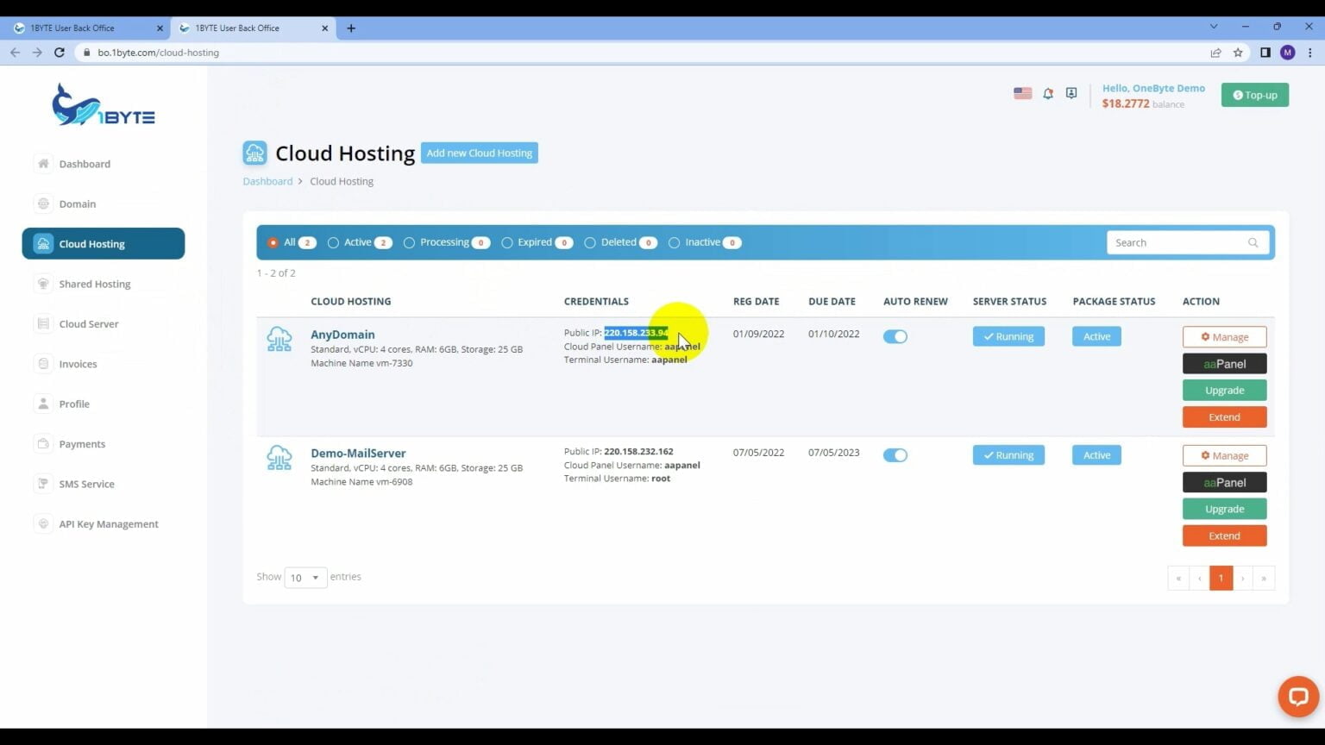Bookmark the page with the star icon
This screenshot has height=745, width=1325.
(x=1238, y=52)
